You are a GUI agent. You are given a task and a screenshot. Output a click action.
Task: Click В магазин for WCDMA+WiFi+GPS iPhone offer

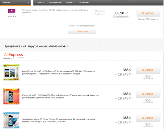[148, 94]
